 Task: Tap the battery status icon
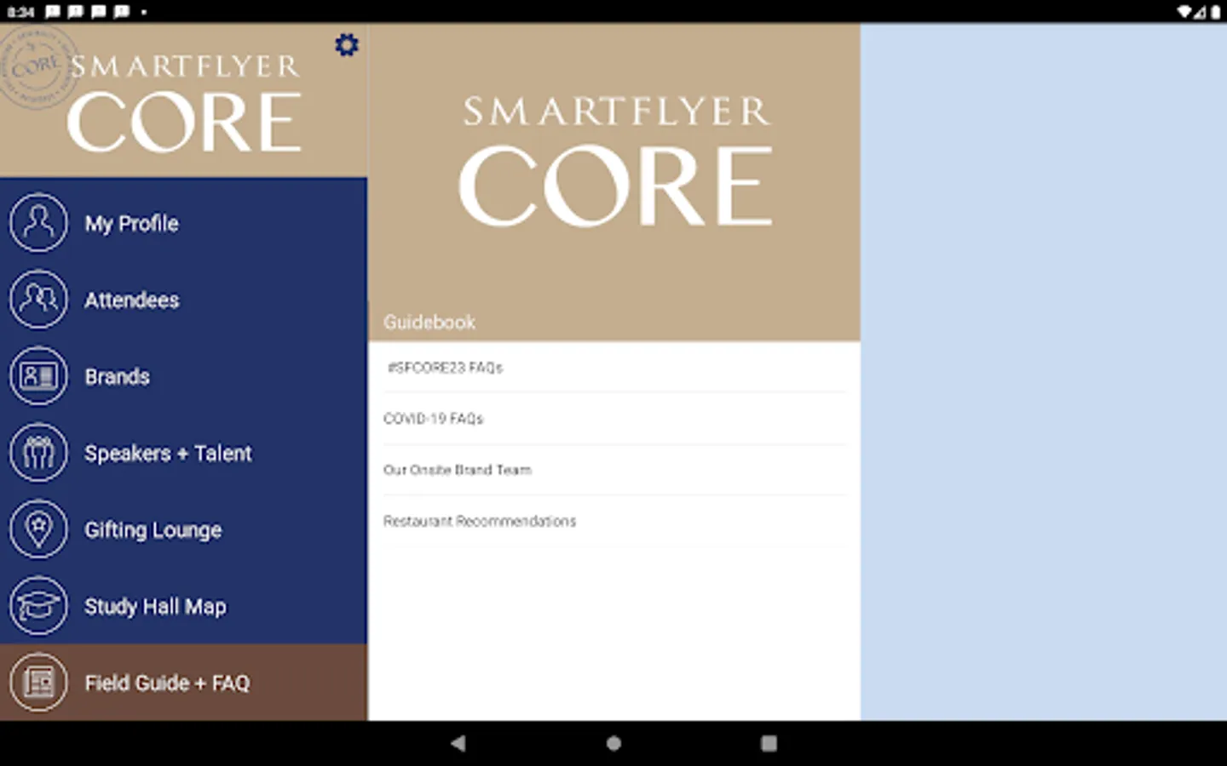point(1216,12)
